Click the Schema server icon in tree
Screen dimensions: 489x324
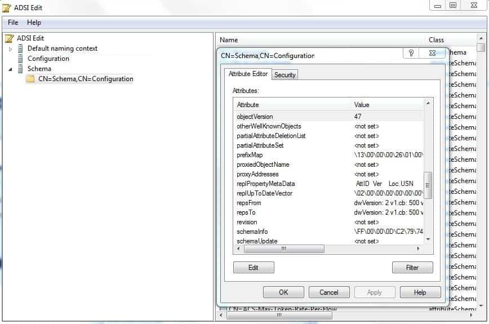(20, 69)
